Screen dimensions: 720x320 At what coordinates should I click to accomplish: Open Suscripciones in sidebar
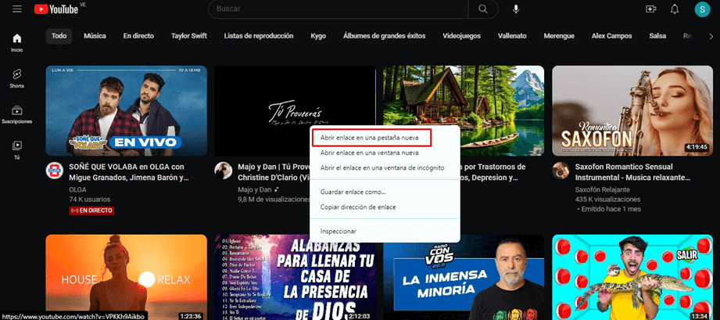(17, 114)
